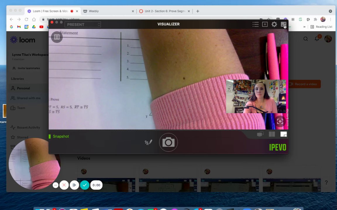Click Invite teammates in Loom sidebar

pos(26,68)
